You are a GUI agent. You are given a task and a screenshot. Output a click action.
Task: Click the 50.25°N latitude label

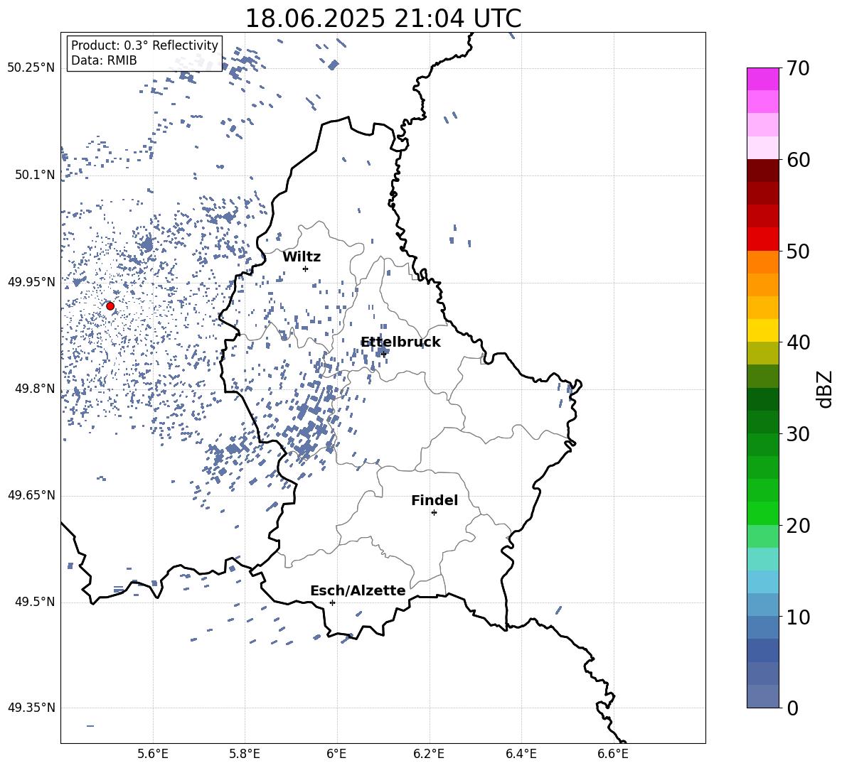[31, 68]
